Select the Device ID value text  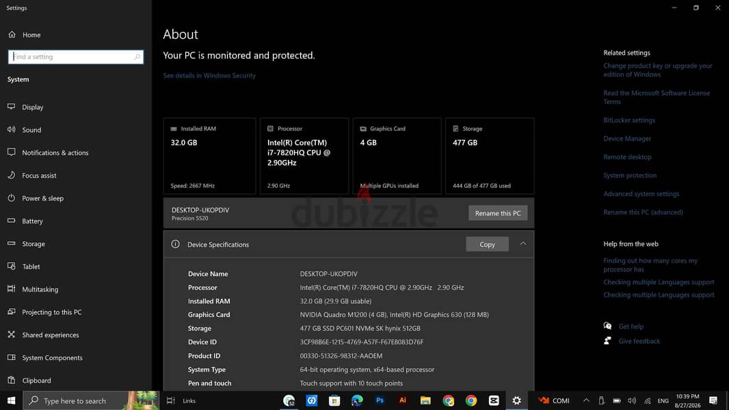[x=361, y=342]
